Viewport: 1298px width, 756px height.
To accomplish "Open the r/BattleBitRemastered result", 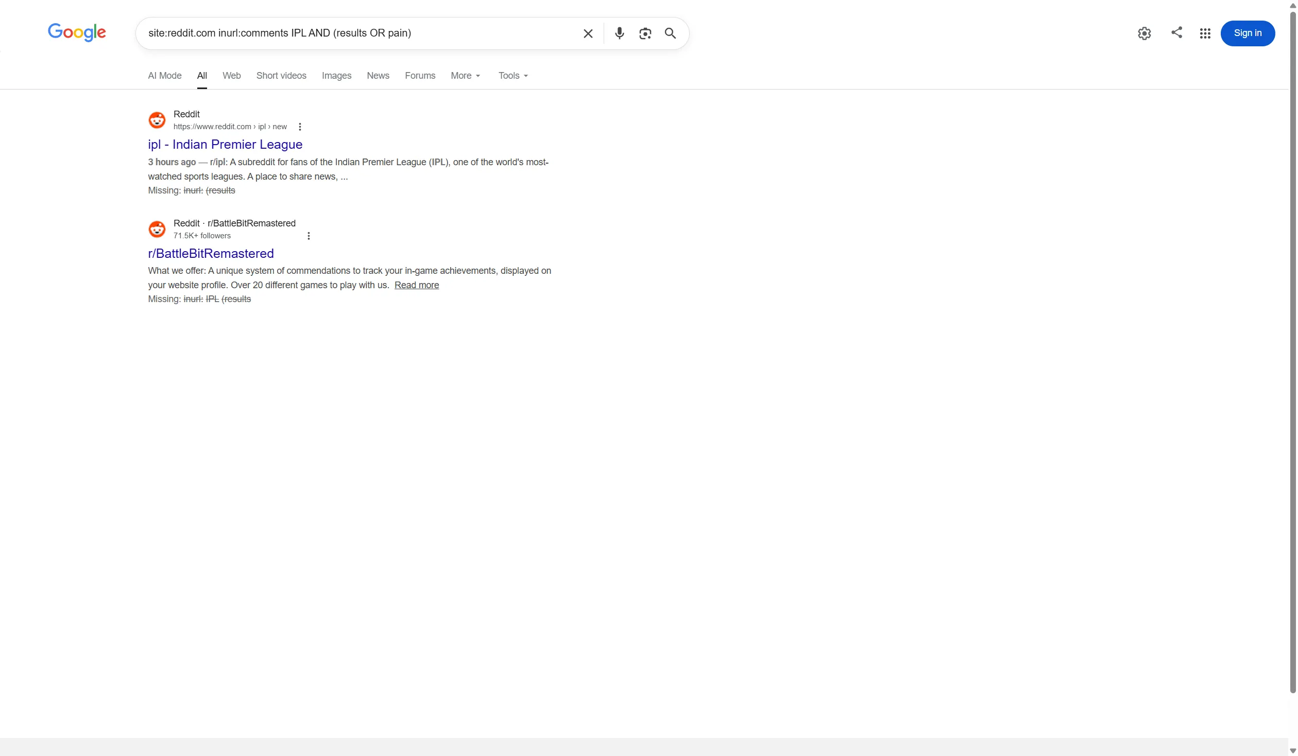I will 211,253.
